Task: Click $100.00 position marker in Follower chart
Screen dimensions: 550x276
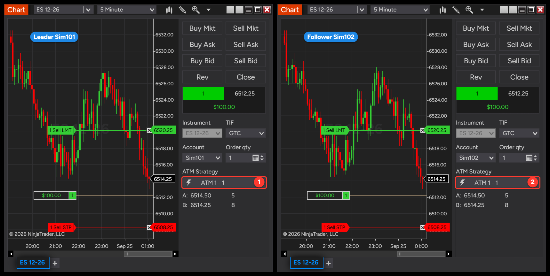Action: [x=328, y=195]
